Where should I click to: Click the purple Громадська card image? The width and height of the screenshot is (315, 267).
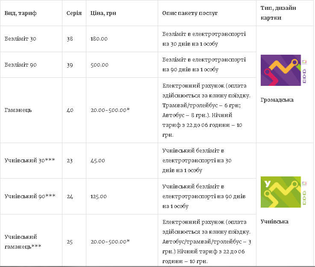284,70
